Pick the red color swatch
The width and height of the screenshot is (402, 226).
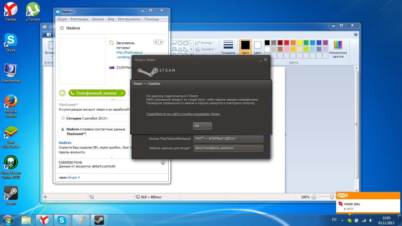(286, 43)
